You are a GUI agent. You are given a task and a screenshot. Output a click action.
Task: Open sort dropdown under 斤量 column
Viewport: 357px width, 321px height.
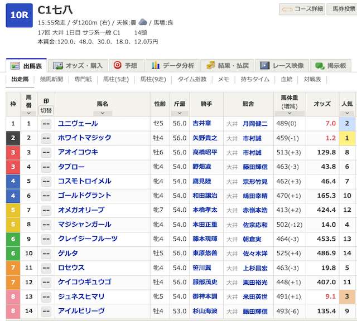[x=180, y=111]
